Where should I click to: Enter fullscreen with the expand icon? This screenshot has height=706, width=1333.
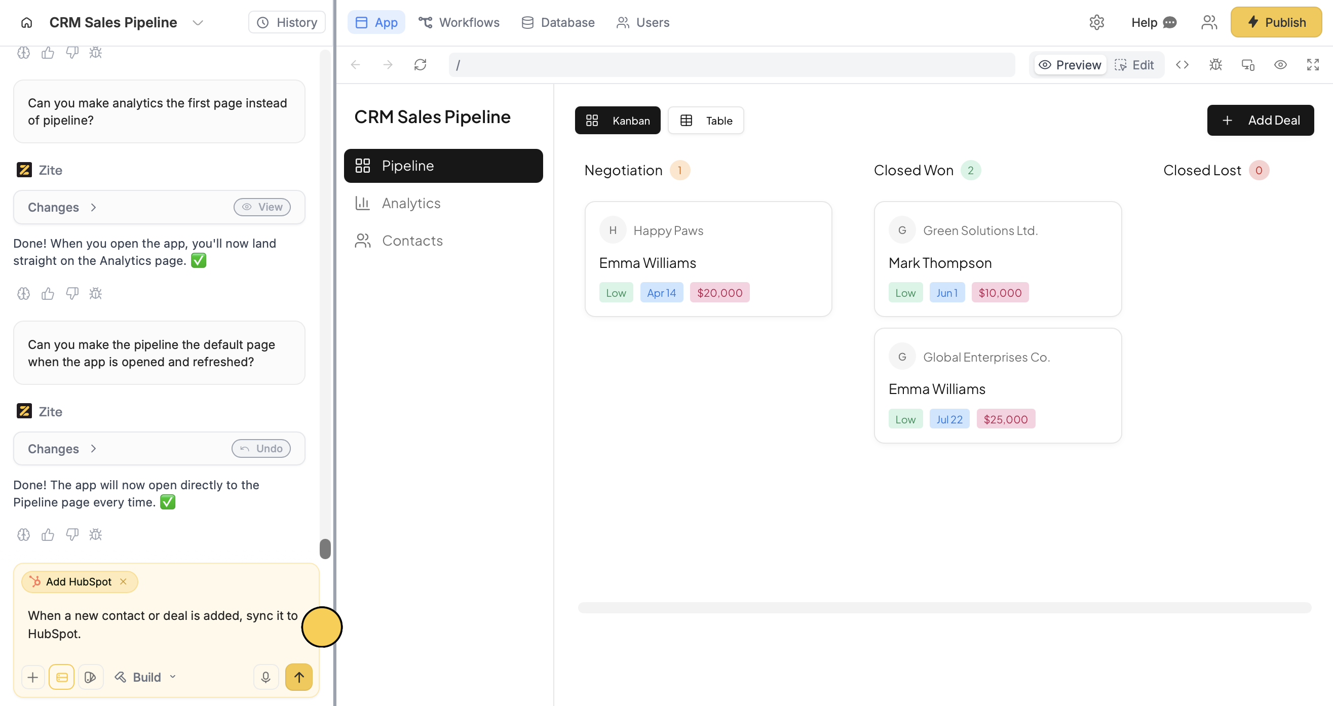click(x=1313, y=65)
